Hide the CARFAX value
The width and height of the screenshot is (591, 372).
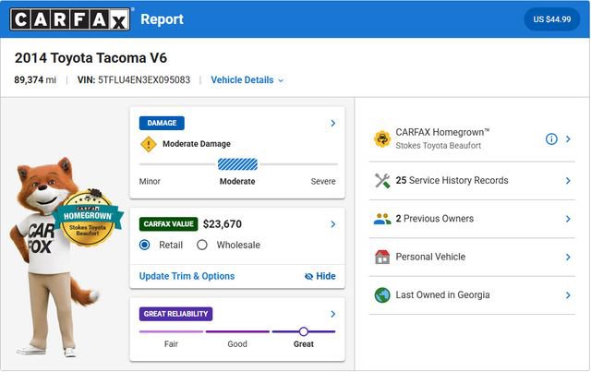(x=320, y=276)
